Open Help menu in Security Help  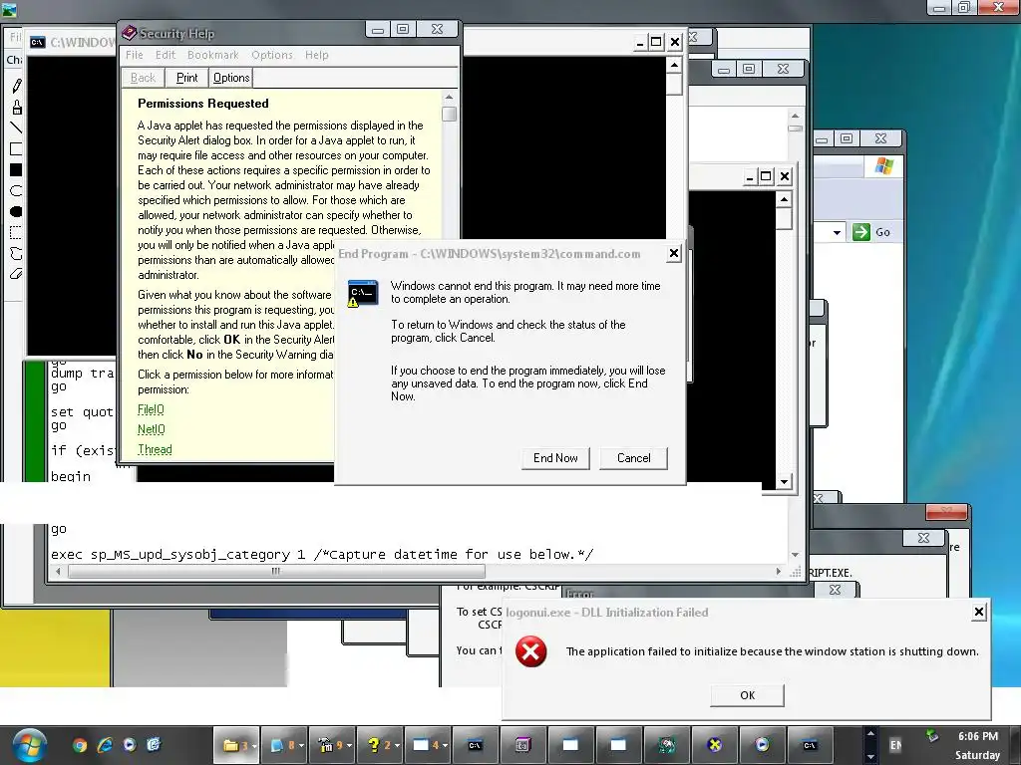(316, 55)
